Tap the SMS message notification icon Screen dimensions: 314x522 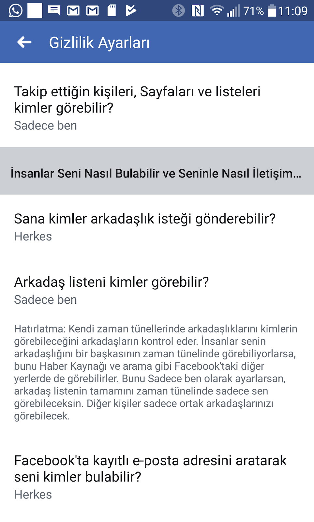pyautogui.click(x=54, y=10)
